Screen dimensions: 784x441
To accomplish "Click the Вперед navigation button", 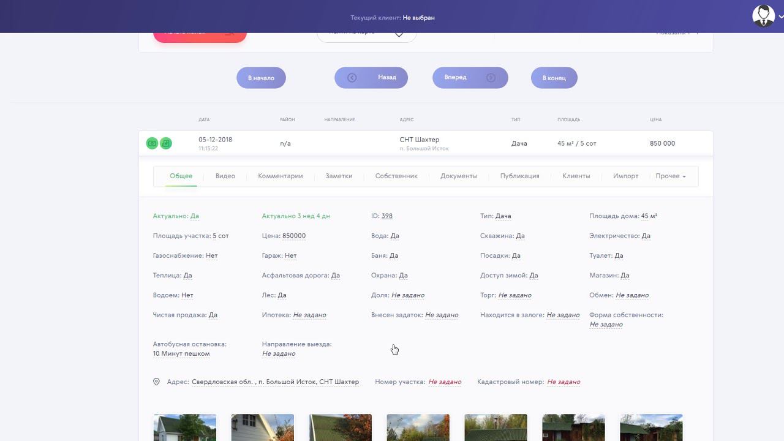I will pyautogui.click(x=470, y=78).
